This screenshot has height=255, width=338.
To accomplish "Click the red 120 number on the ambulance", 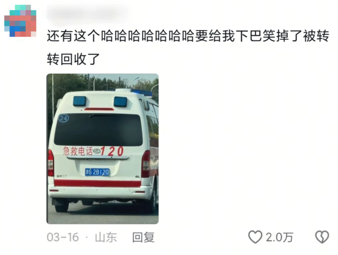I will click(x=112, y=151).
